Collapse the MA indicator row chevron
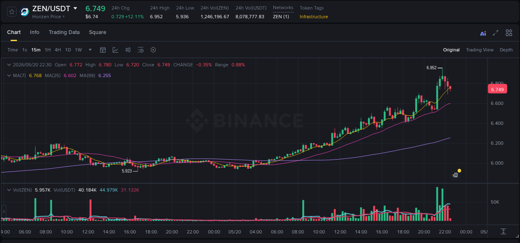The height and width of the screenshot is (243, 520). click(x=9, y=75)
